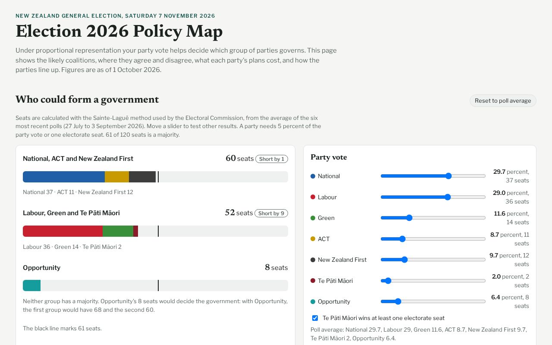Click the teal Opportunity dot in Party vote list

[x=313, y=301]
